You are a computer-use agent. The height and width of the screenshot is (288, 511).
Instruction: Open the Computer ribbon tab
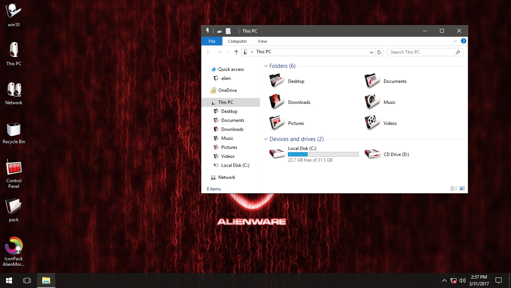(x=237, y=41)
